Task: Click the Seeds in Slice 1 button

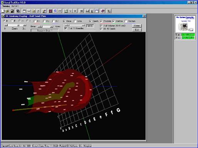Action: point(45,30)
